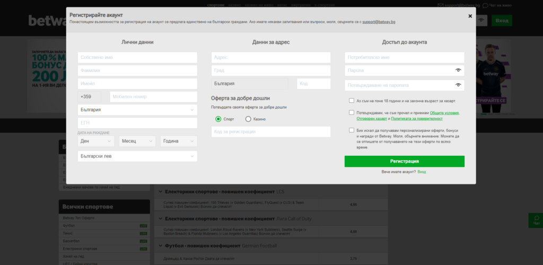Open the Общите условия link
Viewport: 543px width, 265px height.
[444, 113]
